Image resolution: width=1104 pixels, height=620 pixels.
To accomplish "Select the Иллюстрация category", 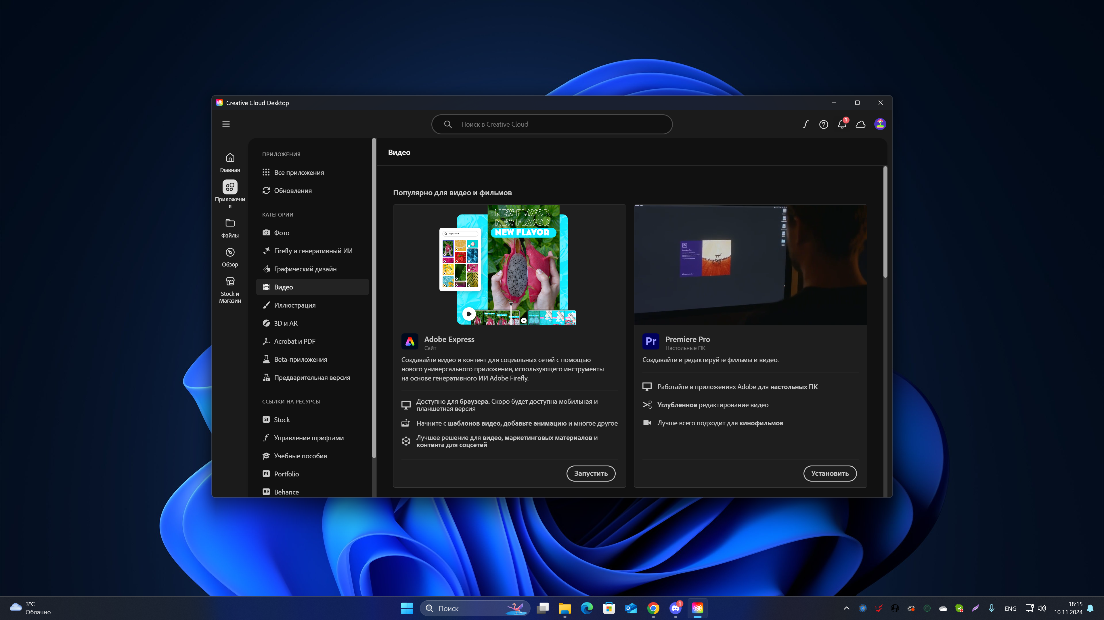I will click(312, 305).
